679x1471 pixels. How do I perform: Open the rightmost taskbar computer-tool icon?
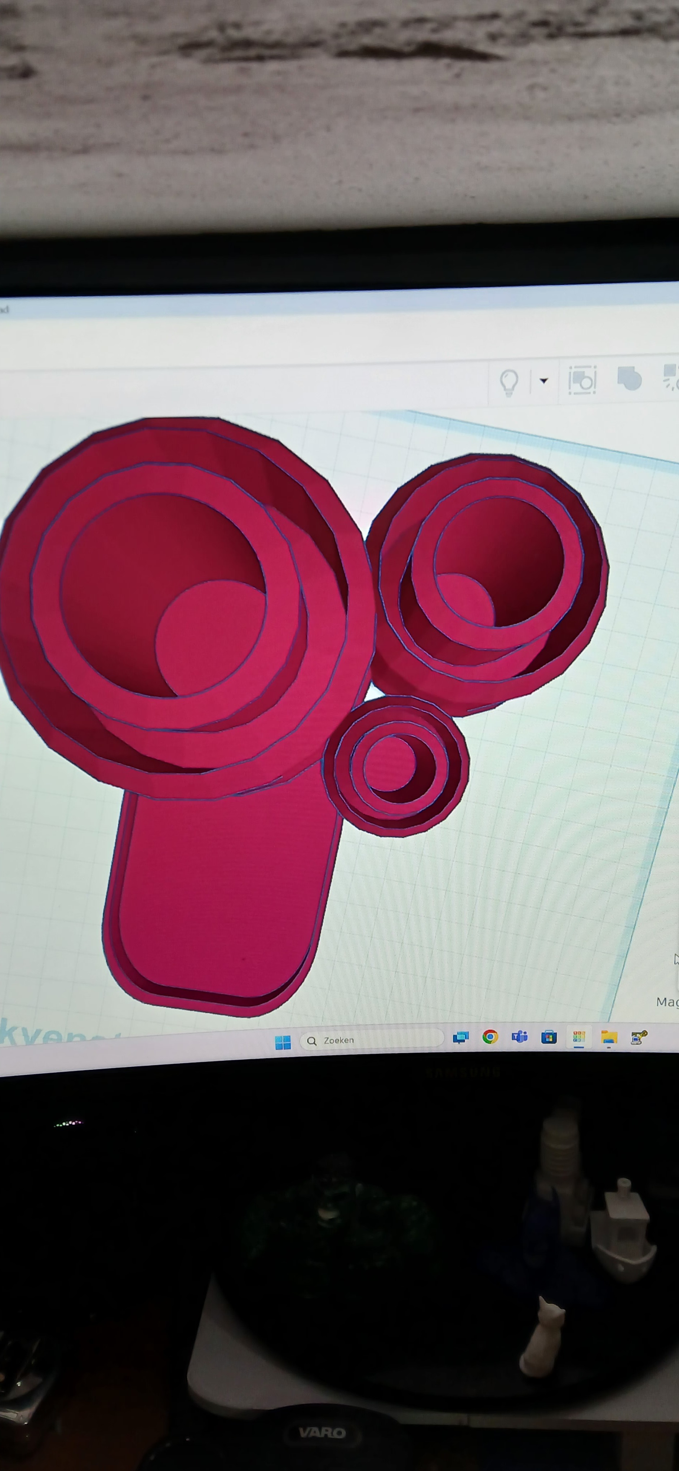click(639, 1038)
